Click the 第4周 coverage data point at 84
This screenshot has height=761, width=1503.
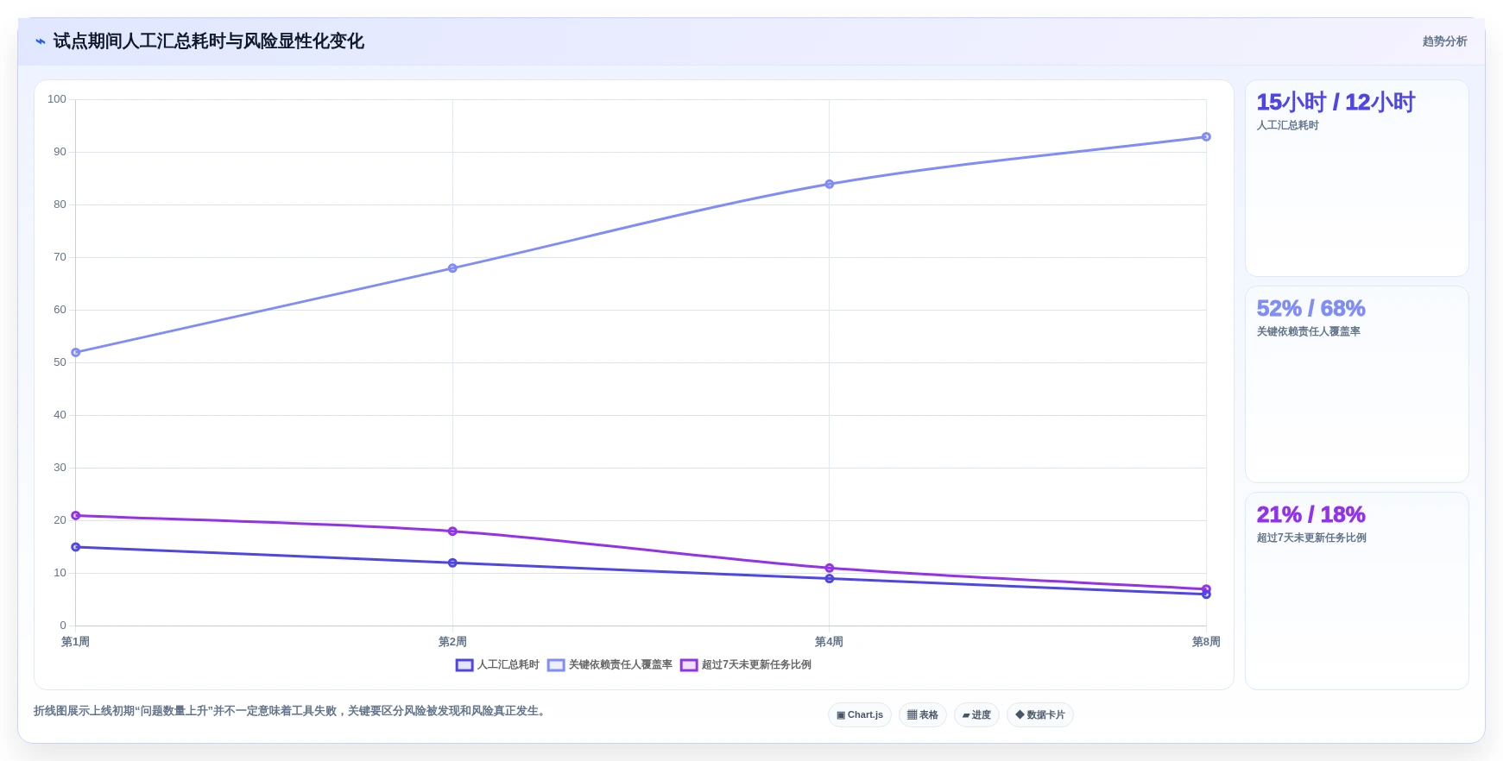[830, 184]
